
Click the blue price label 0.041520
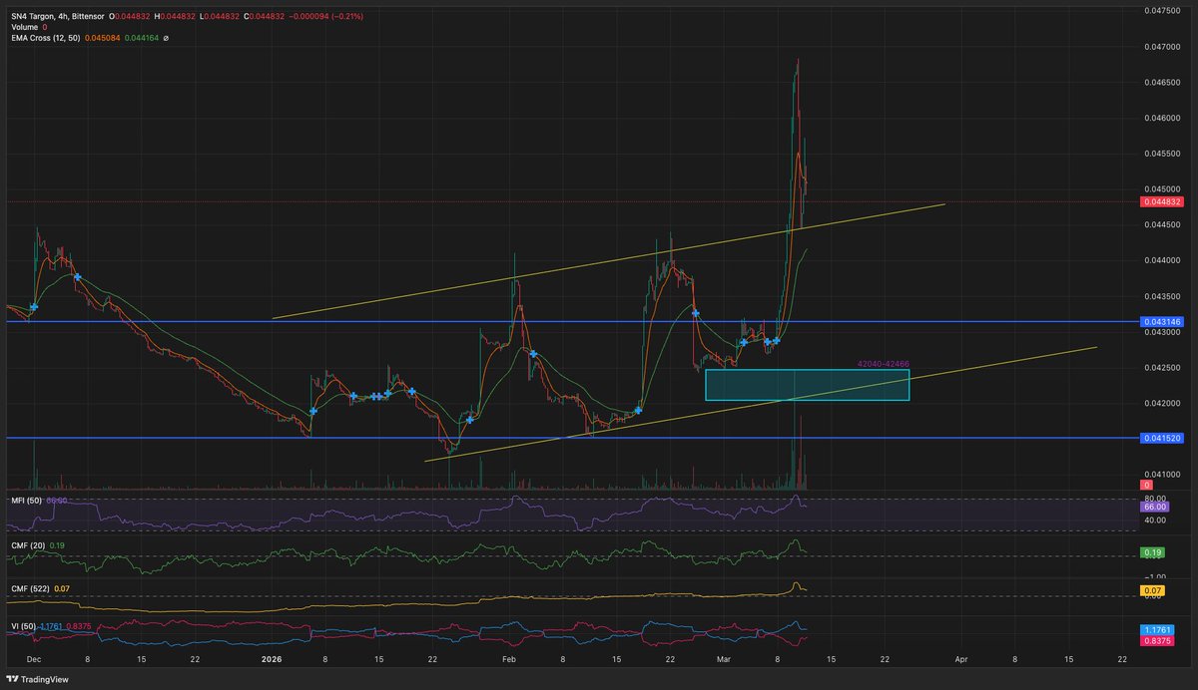tap(1160, 438)
